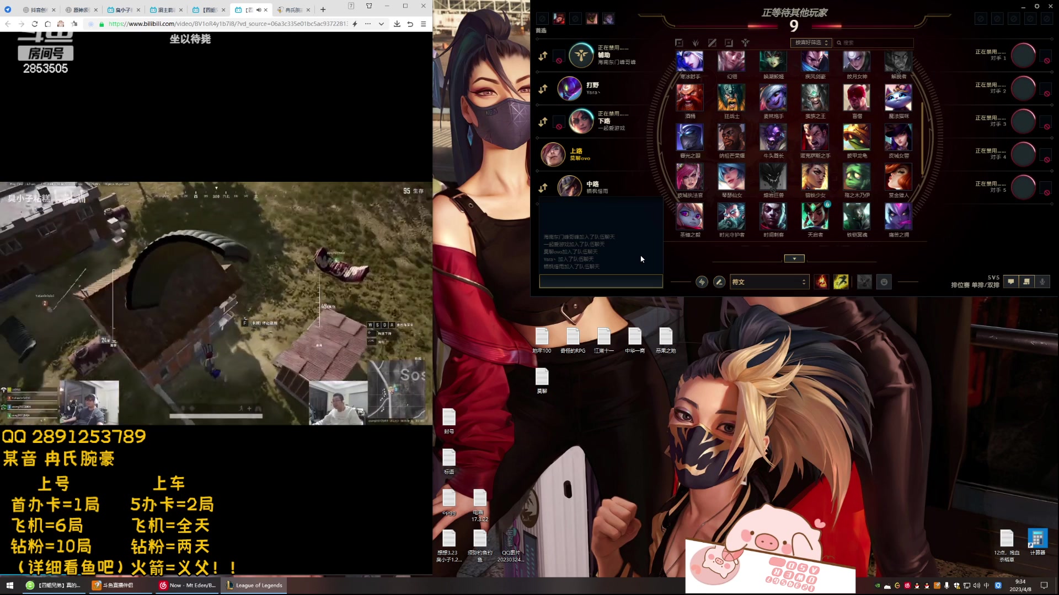Open the 地牢100 desktop file
The width and height of the screenshot is (1059, 595).
542,340
